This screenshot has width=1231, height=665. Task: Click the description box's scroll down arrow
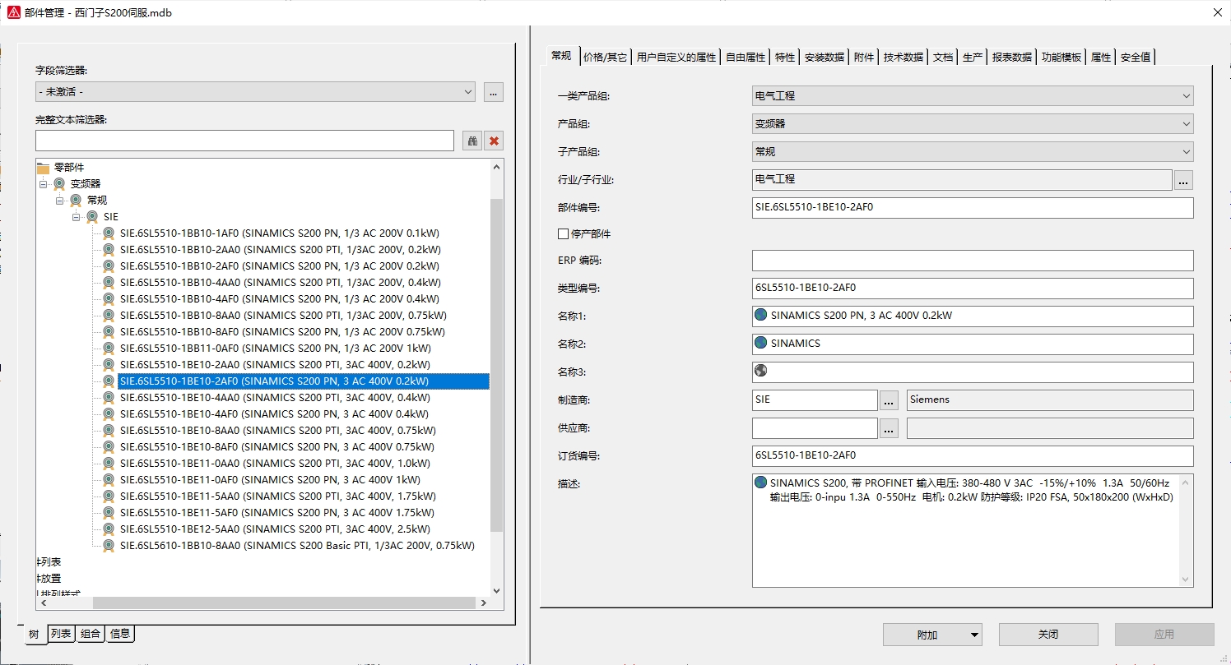click(x=1186, y=580)
